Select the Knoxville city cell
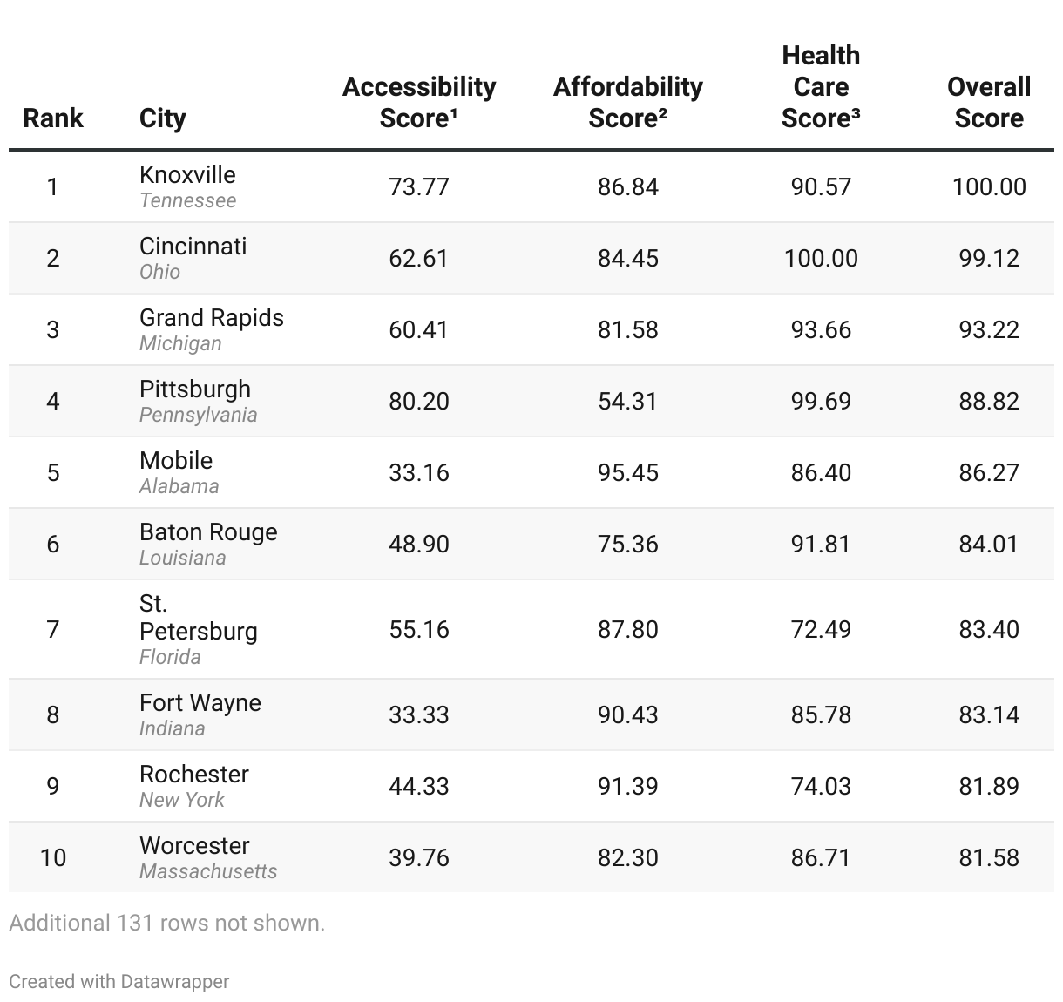The height and width of the screenshot is (1002, 1063). (x=187, y=175)
